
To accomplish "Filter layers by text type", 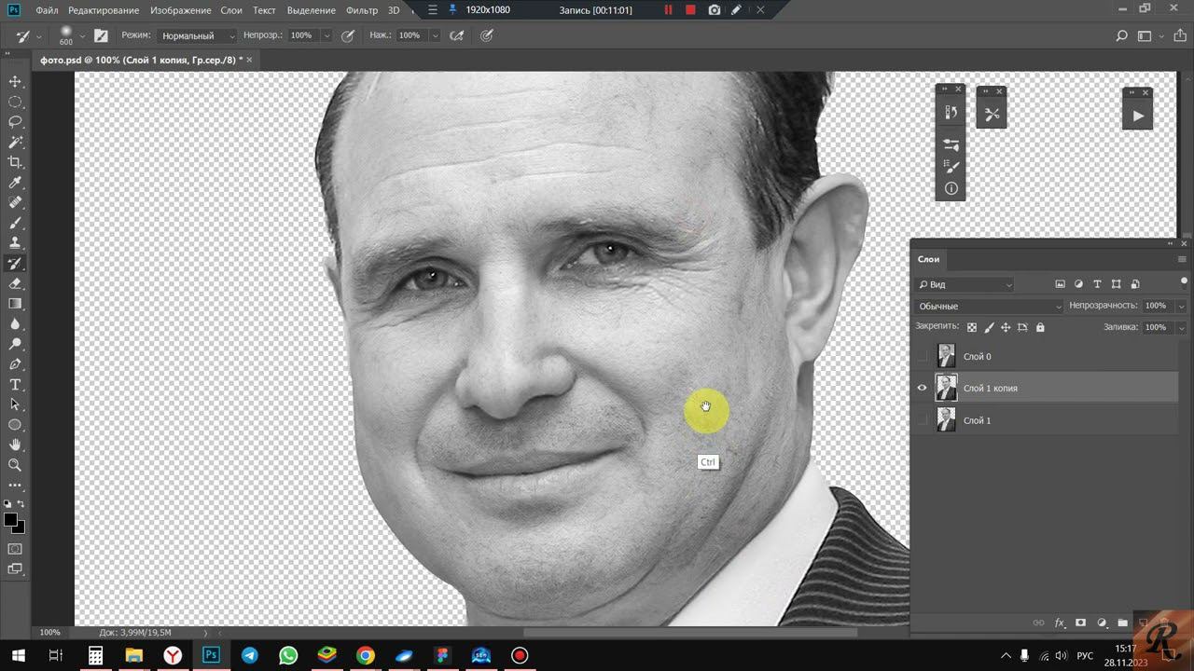I will click(x=1097, y=284).
